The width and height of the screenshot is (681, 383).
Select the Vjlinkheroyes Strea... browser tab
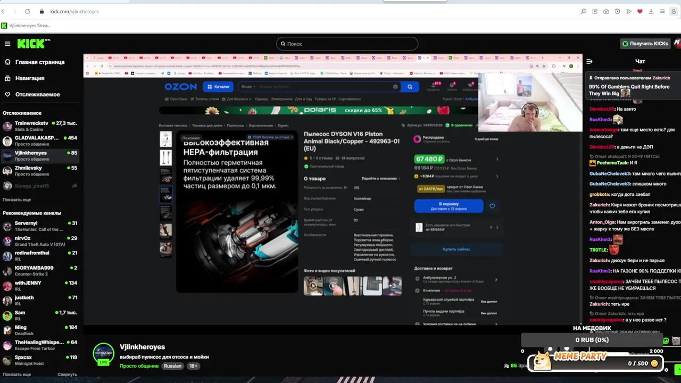[x=26, y=26]
